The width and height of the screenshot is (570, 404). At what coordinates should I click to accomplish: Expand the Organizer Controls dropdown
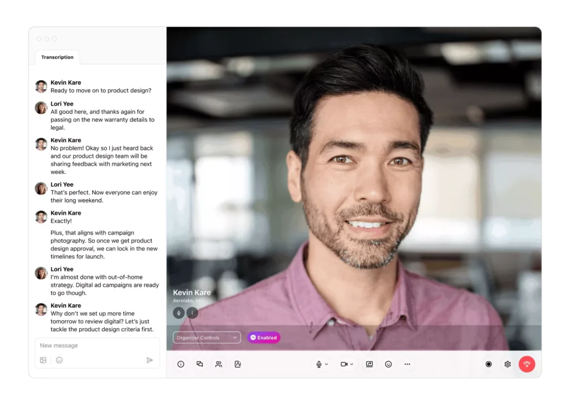point(207,338)
